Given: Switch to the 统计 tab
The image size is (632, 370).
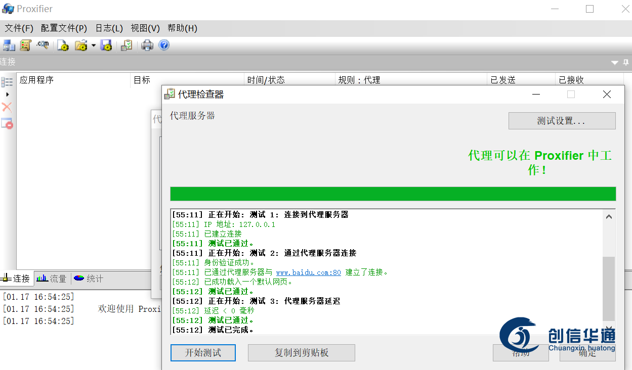Looking at the screenshot, I should [89, 279].
